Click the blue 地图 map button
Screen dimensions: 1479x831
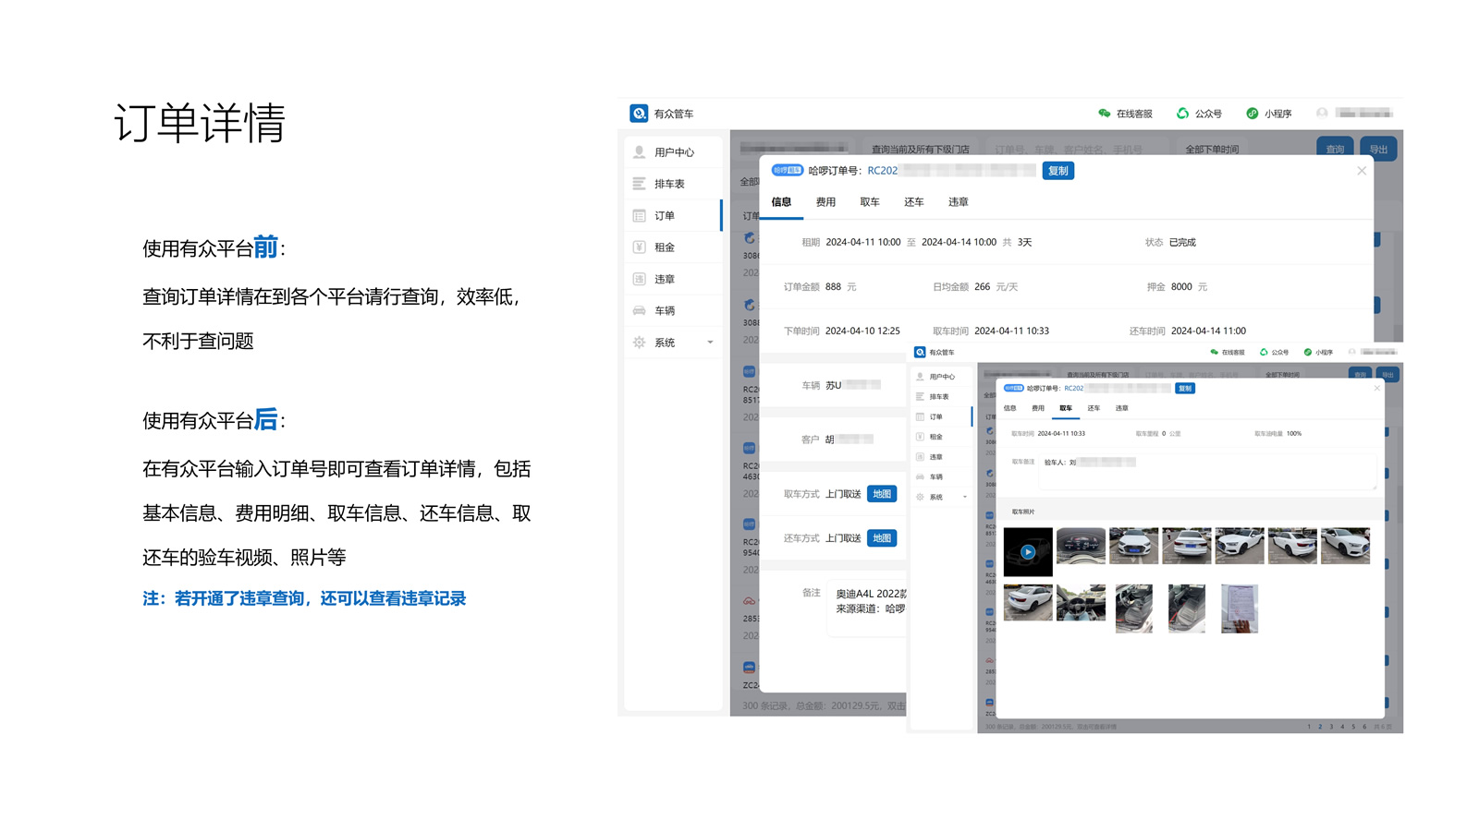click(881, 494)
